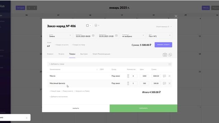Click the green Сохранить button
The image size is (219, 123).
[x=143, y=108]
